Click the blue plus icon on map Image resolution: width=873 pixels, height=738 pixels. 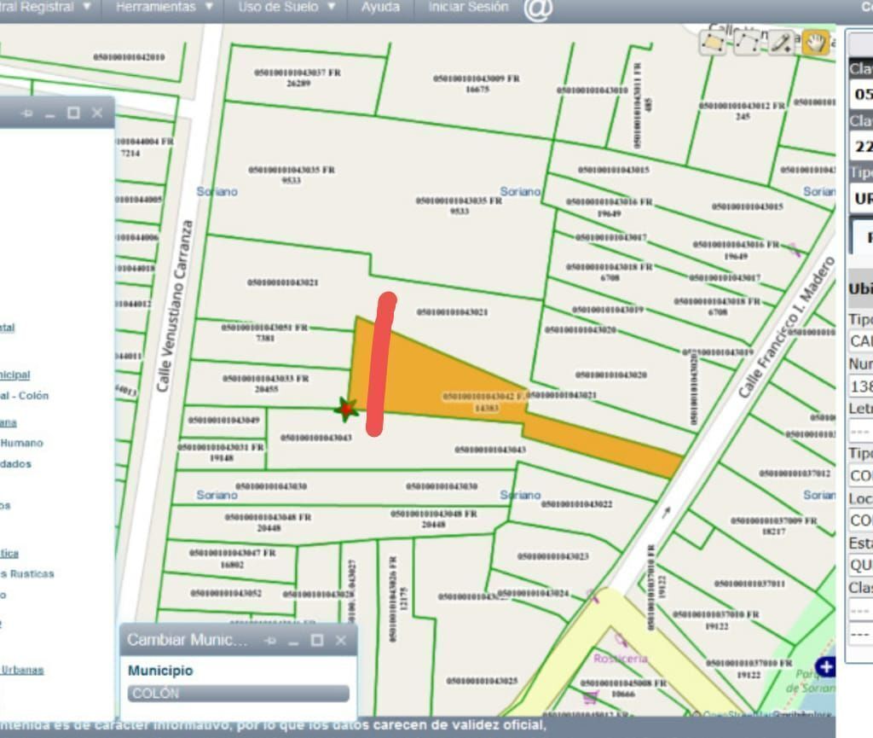(x=825, y=666)
